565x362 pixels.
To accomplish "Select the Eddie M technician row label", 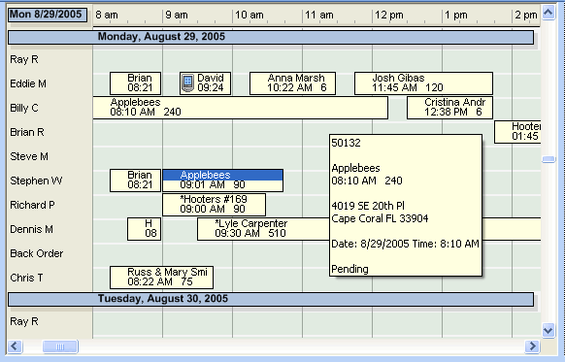I will pos(28,83).
